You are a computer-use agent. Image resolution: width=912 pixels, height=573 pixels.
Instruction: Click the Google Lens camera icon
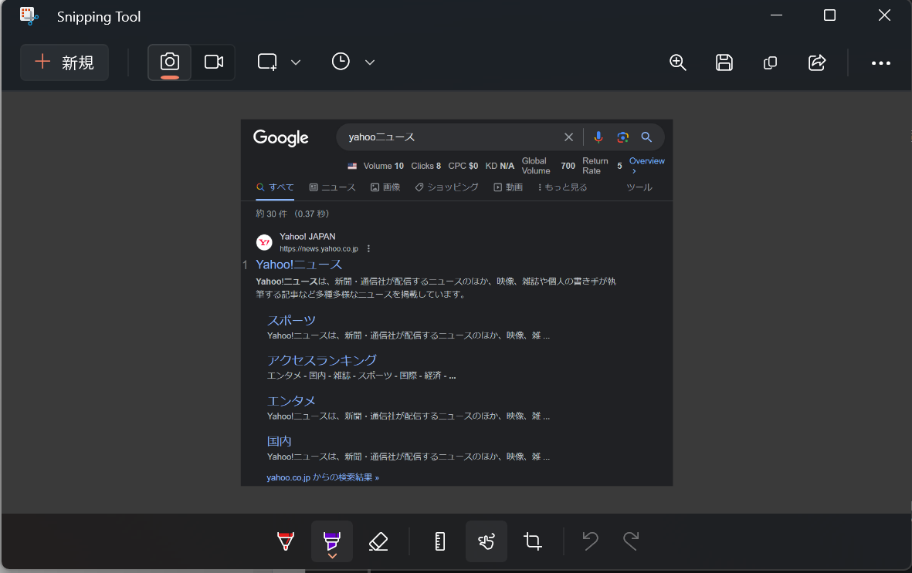point(623,137)
